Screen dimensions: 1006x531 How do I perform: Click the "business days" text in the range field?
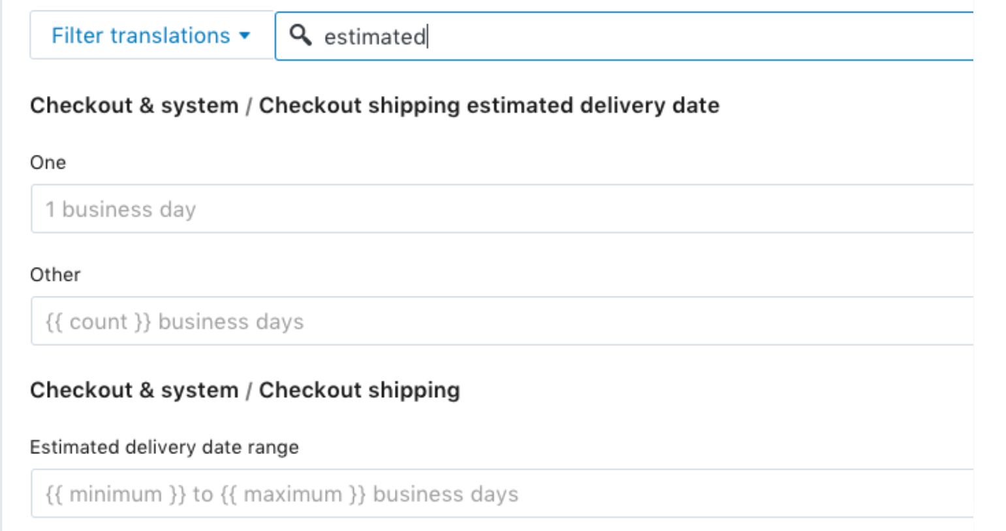click(x=446, y=494)
